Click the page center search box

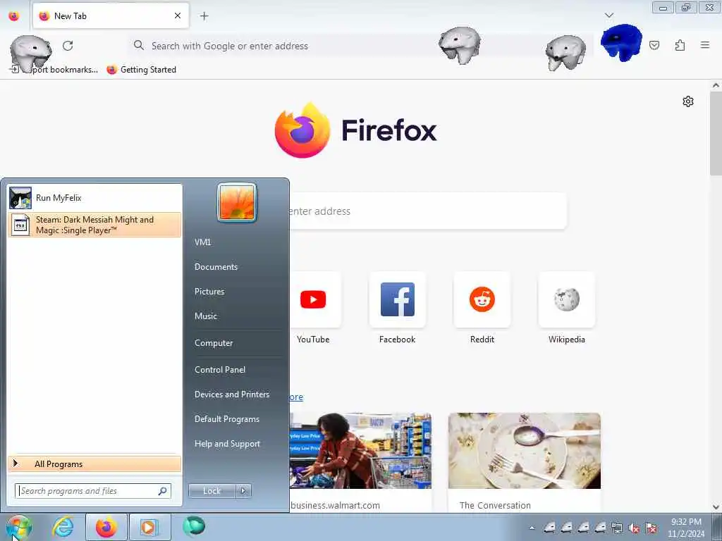pos(427,211)
